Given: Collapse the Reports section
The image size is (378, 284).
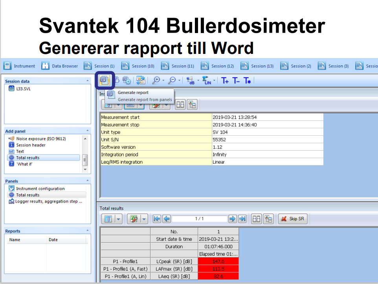Looking at the screenshot, I should (87, 231).
